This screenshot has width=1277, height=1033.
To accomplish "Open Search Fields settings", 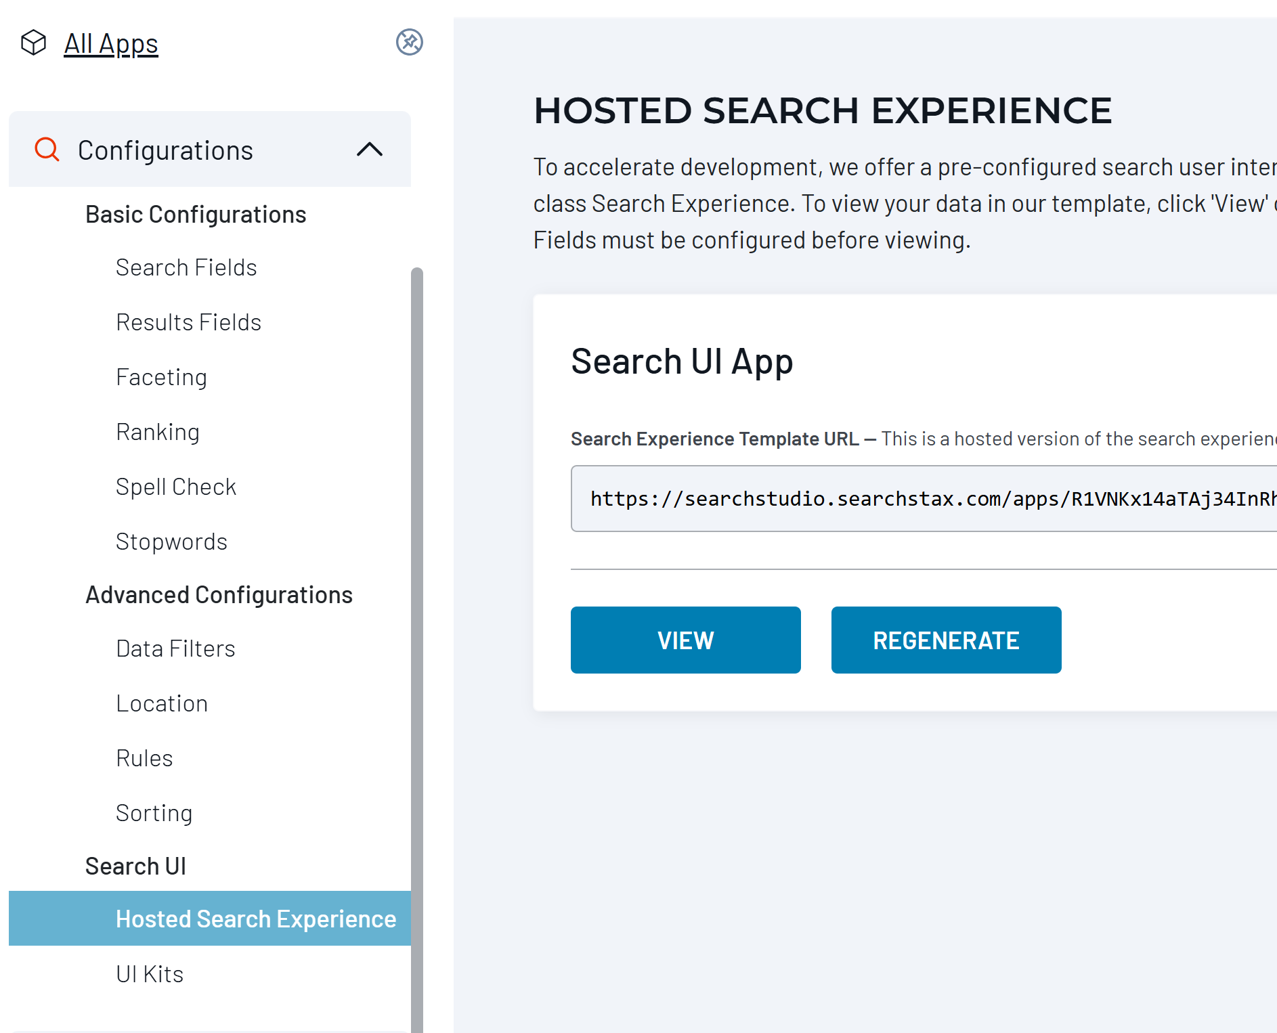I will pyautogui.click(x=186, y=267).
